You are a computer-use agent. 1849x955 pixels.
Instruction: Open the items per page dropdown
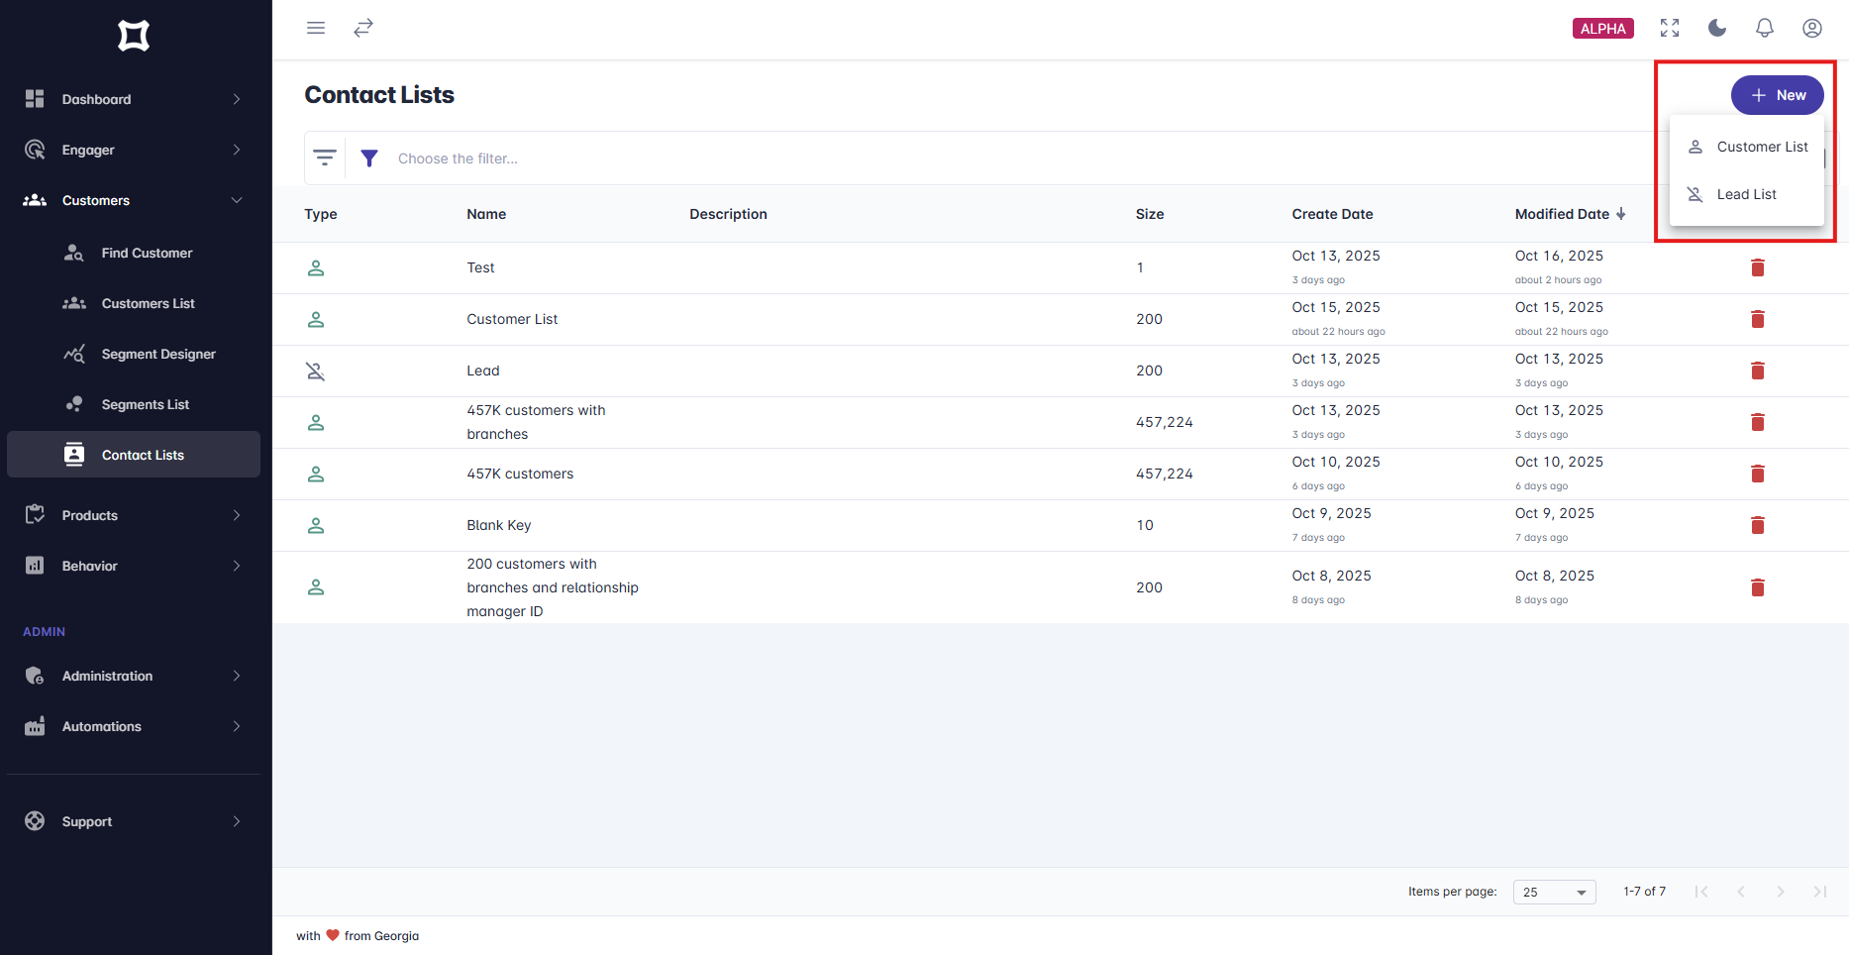point(1554,892)
